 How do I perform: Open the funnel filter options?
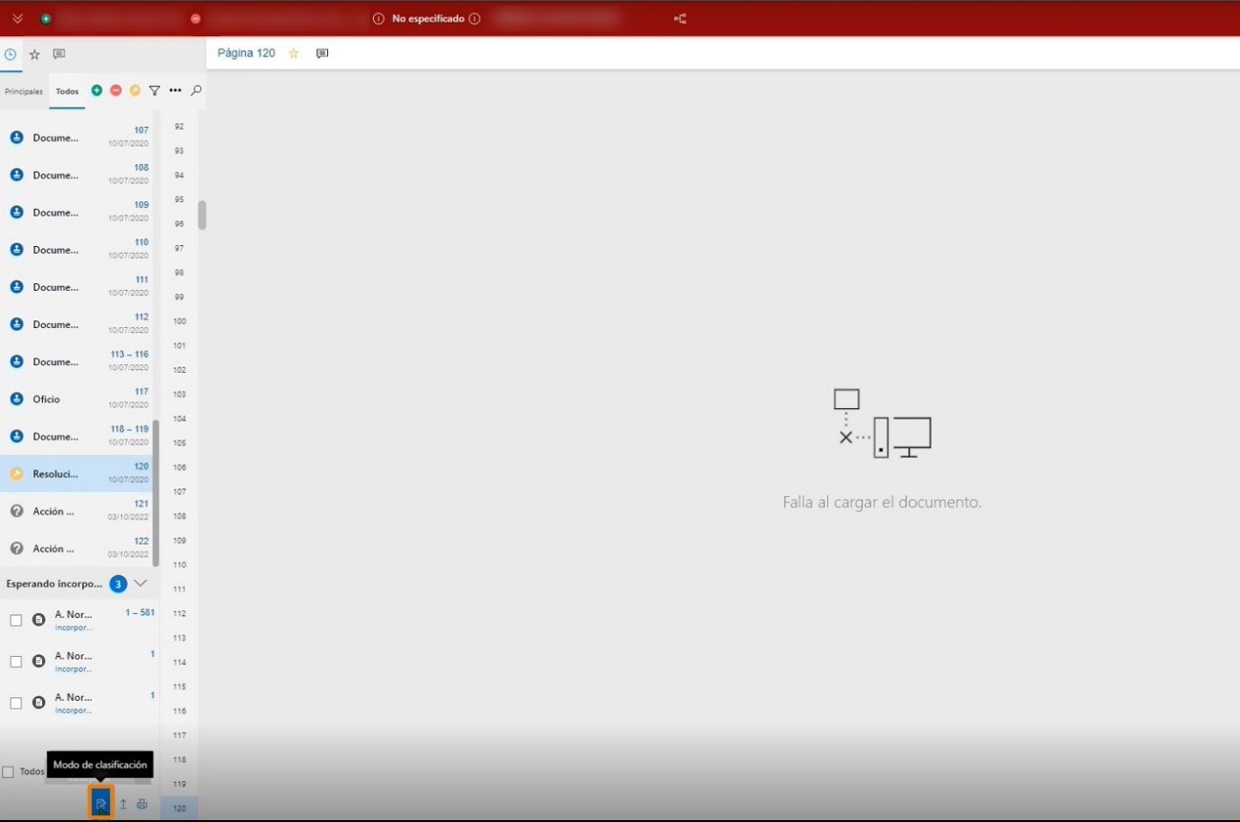coord(155,91)
